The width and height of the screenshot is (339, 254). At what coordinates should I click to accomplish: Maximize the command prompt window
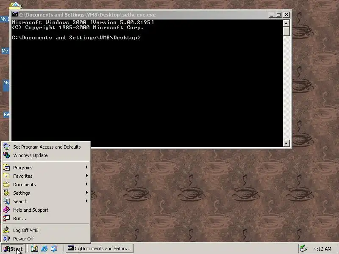pyautogui.click(x=279, y=15)
